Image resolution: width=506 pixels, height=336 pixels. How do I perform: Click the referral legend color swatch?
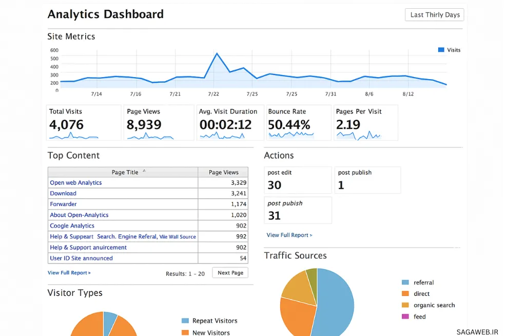click(x=405, y=283)
